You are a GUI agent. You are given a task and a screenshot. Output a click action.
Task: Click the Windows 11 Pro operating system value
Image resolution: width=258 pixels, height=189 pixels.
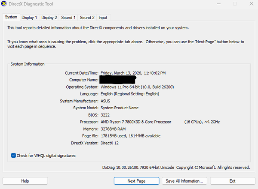138,87
